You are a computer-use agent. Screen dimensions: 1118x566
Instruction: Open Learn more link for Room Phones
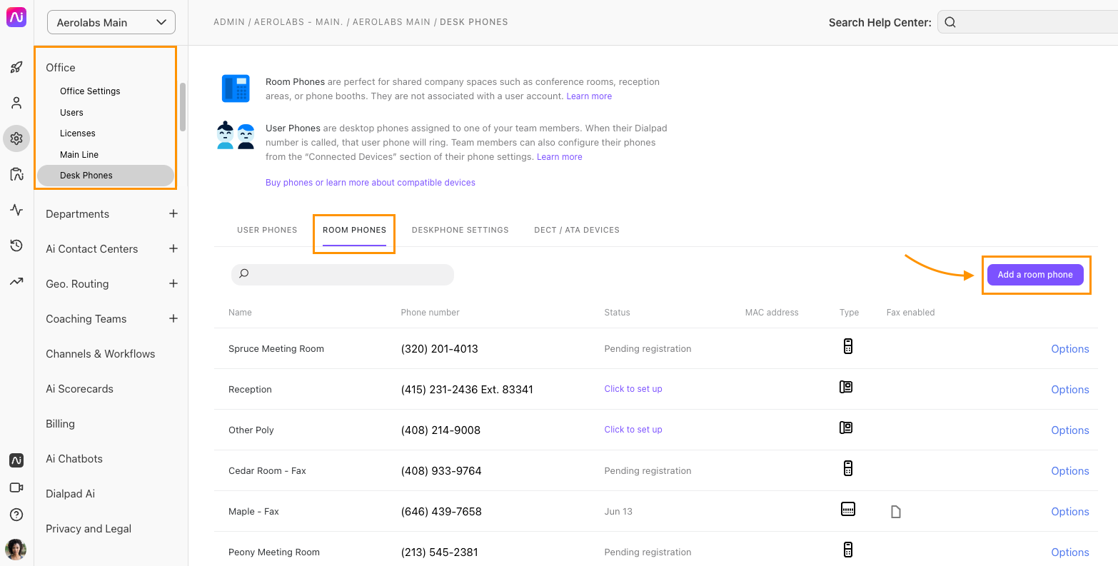coord(589,96)
